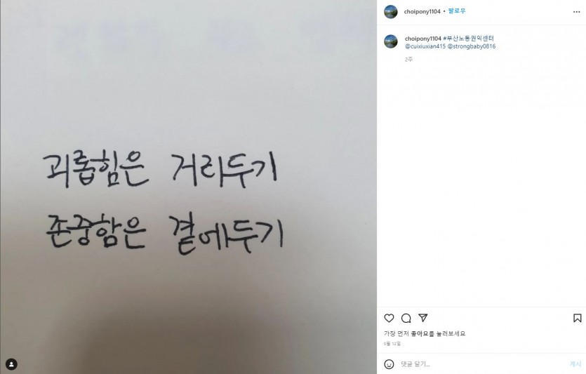Open more options three-dot menu
The height and width of the screenshot is (374, 586).
click(576, 12)
